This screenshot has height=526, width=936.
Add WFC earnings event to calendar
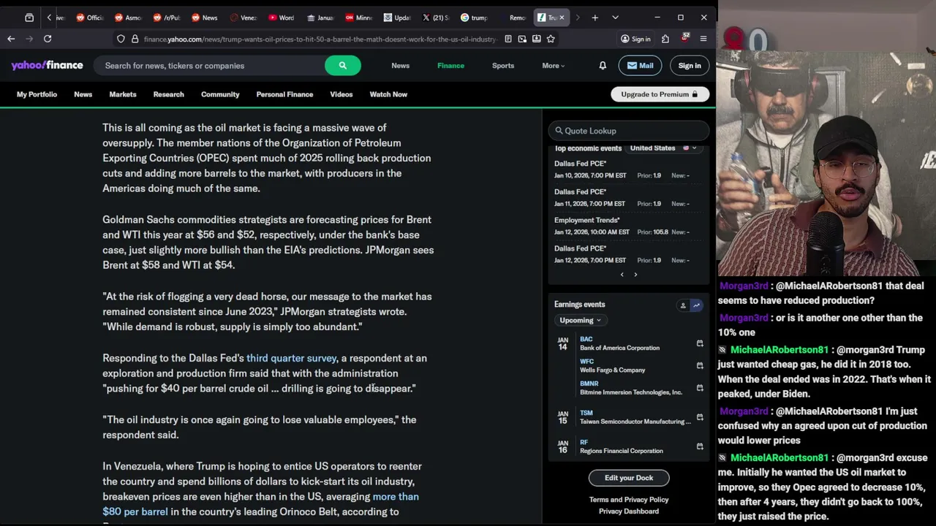pyautogui.click(x=700, y=365)
